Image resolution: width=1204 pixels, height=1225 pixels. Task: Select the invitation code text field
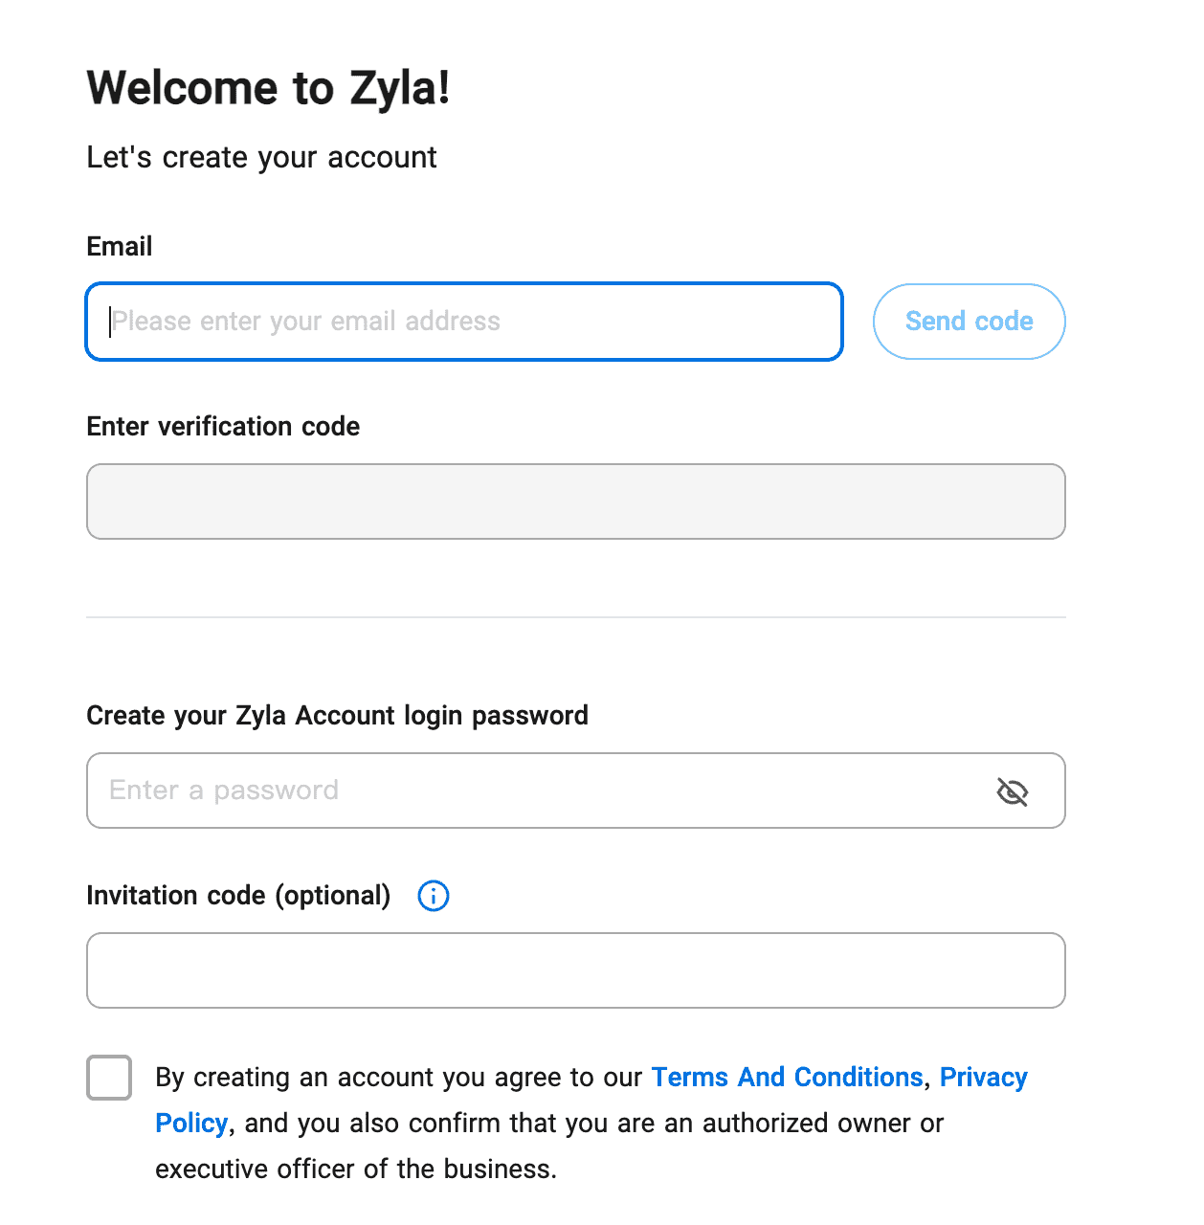click(575, 970)
